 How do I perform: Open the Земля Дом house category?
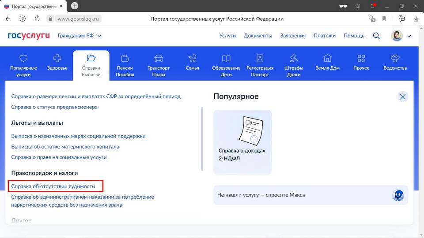click(x=327, y=58)
